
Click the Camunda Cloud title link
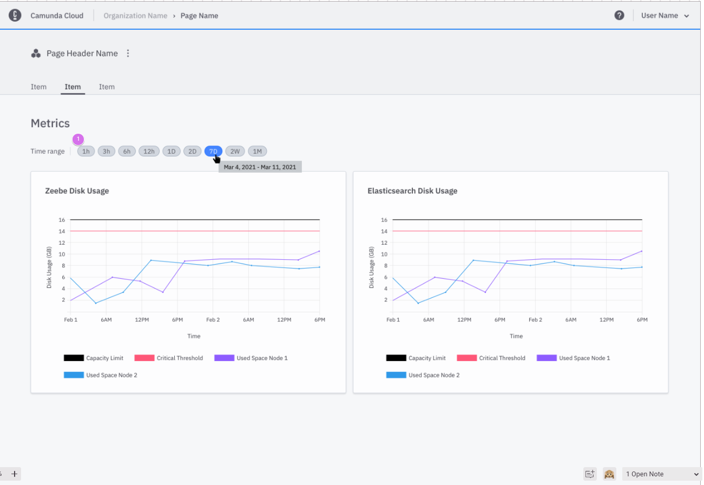(x=57, y=16)
